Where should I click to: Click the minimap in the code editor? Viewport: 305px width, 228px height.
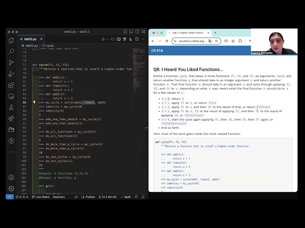tap(139, 72)
